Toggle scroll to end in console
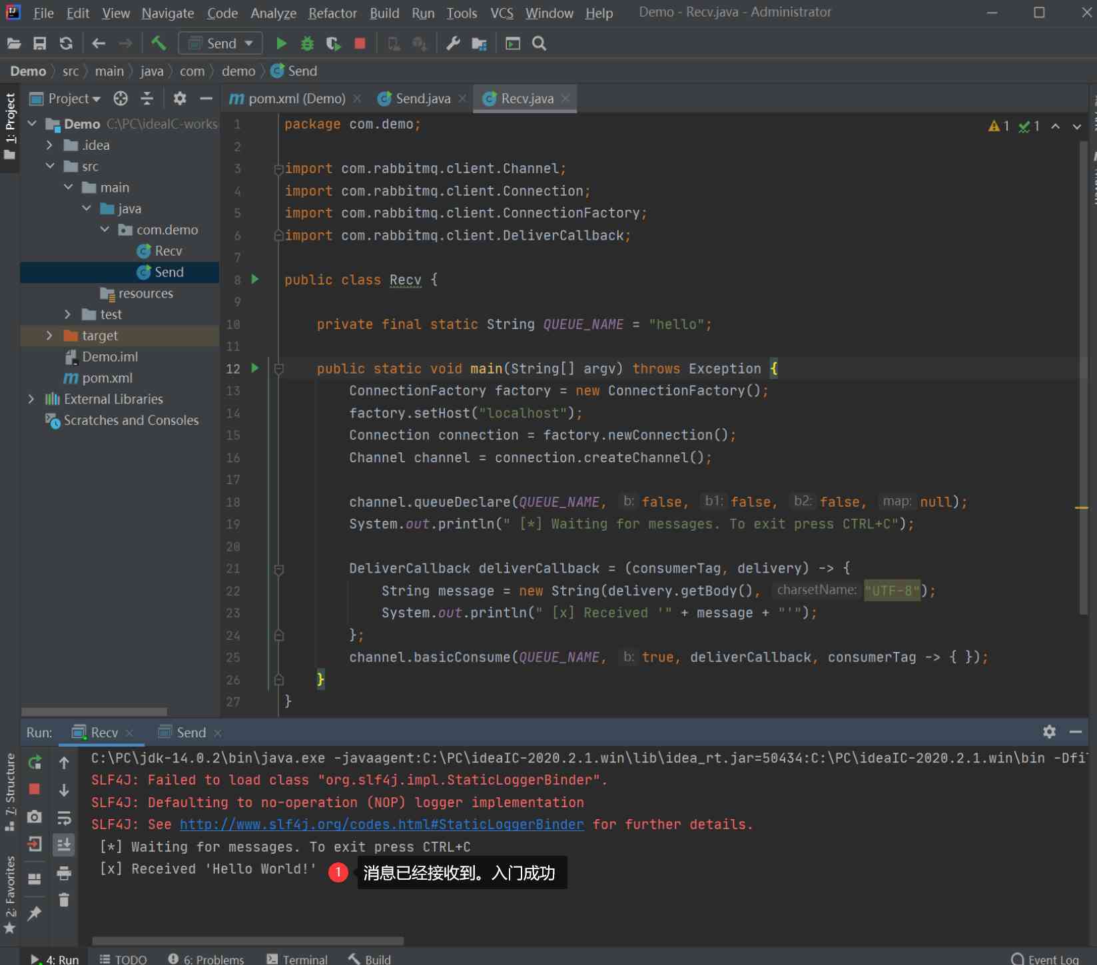 click(64, 844)
